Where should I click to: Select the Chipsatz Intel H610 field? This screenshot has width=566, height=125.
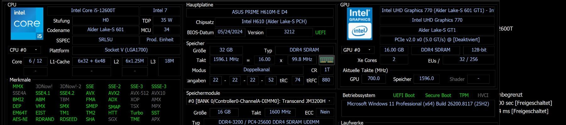tap(274, 22)
